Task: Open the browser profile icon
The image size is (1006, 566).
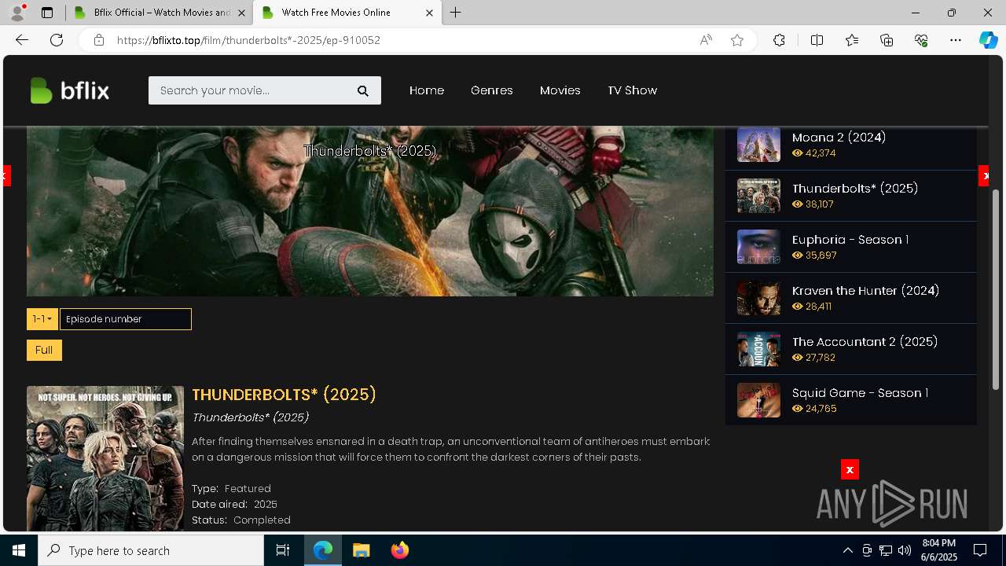Action: [x=17, y=13]
